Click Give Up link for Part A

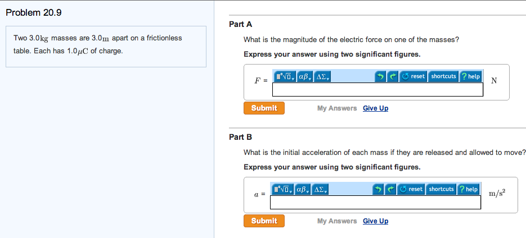pyautogui.click(x=375, y=108)
